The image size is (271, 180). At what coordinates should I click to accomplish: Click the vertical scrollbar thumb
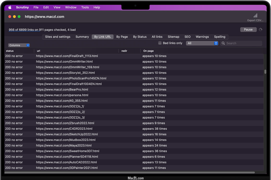(265, 72)
